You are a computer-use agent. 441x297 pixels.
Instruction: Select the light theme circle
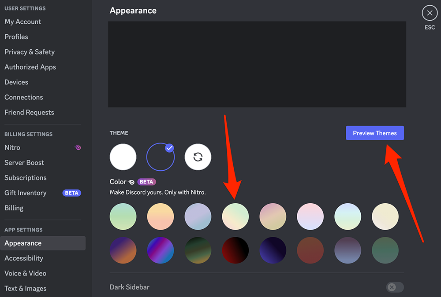123,157
